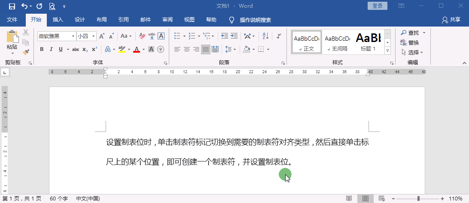The width and height of the screenshot is (469, 203).
Task: Click the Phonetic Guide (wén) icon
Action: click(152, 36)
